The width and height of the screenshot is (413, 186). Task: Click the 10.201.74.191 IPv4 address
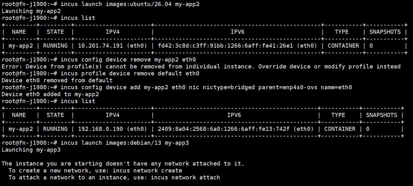tap(100, 46)
